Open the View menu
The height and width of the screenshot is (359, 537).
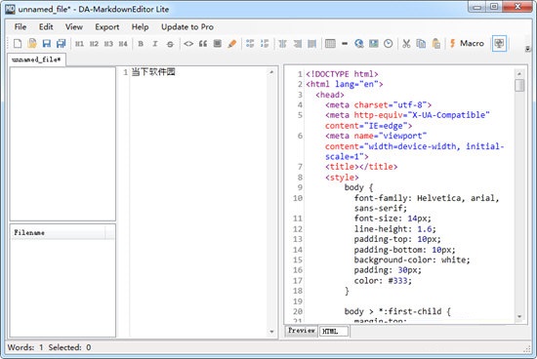(x=74, y=26)
